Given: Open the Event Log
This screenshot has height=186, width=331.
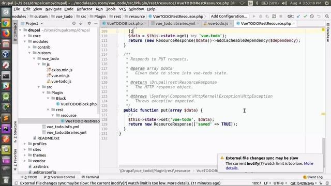Looking at the screenshot, I should point(313,177).
